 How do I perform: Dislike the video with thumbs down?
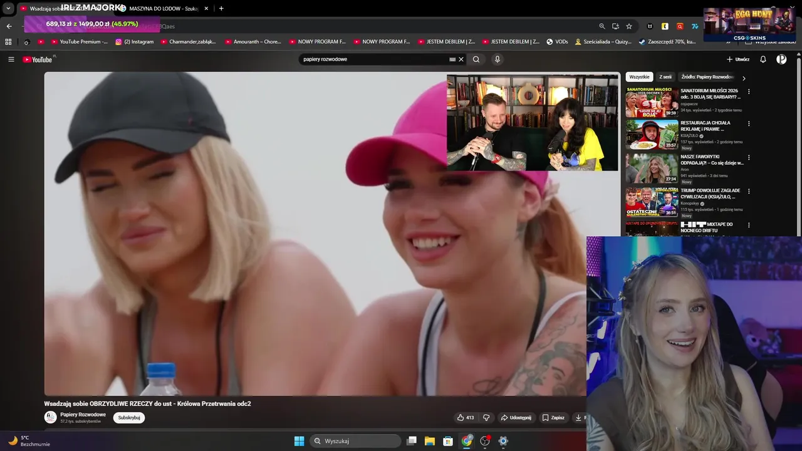click(x=486, y=418)
